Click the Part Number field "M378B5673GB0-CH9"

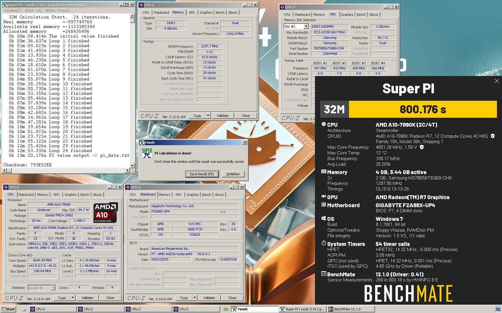(330, 48)
